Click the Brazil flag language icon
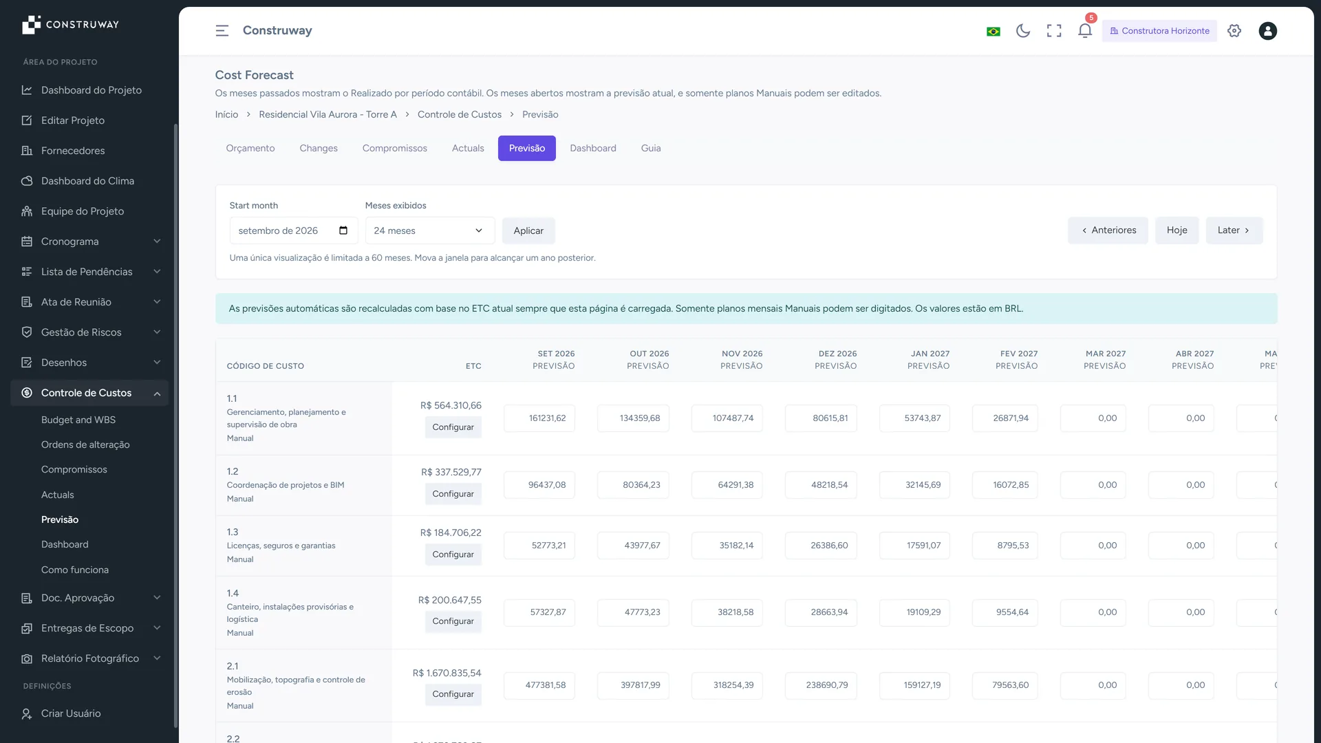The image size is (1321, 743). pyautogui.click(x=993, y=31)
